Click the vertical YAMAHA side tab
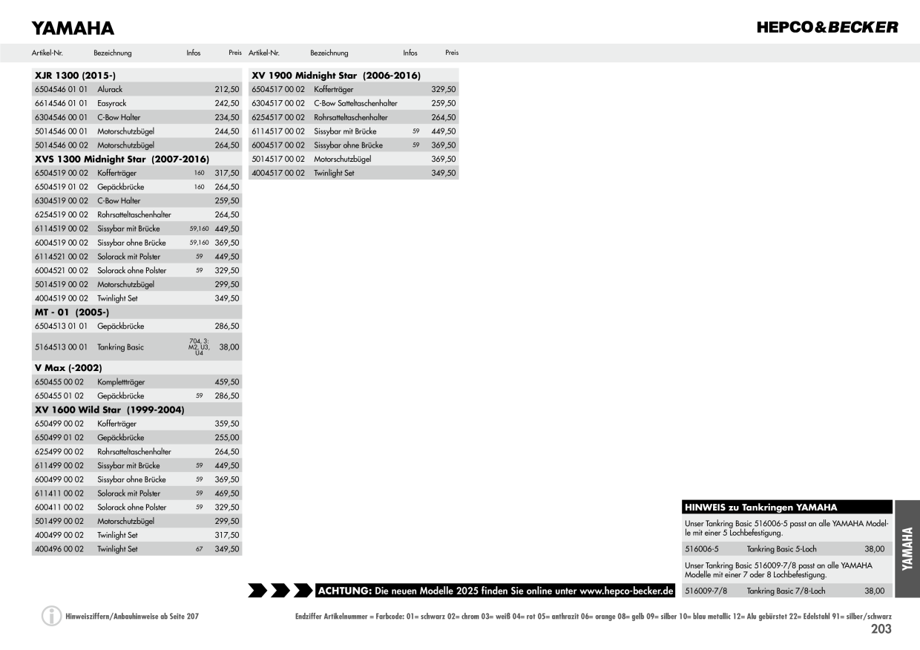Viewport: 920px width, 650px height. (x=907, y=548)
